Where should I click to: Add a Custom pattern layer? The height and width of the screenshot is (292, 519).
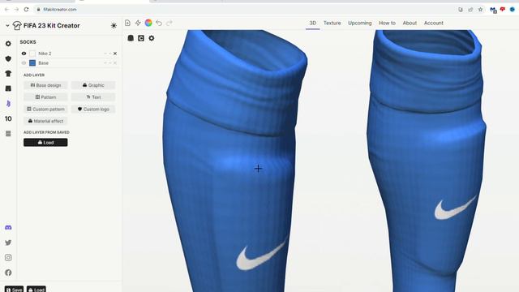click(x=45, y=109)
